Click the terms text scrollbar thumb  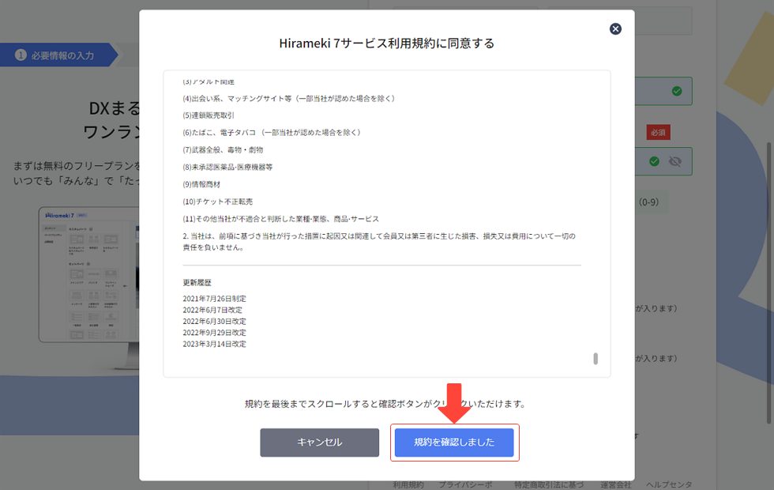(x=596, y=359)
